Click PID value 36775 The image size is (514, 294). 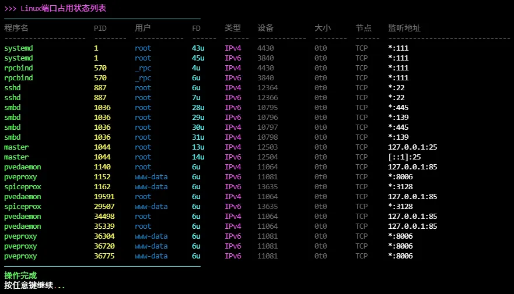(x=104, y=256)
